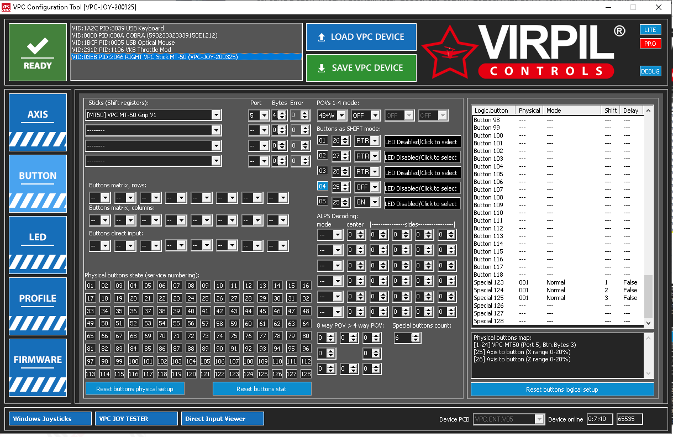Image resolution: width=673 pixels, height=437 pixels.
Task: Select shift button slot 05
Action: [323, 202]
